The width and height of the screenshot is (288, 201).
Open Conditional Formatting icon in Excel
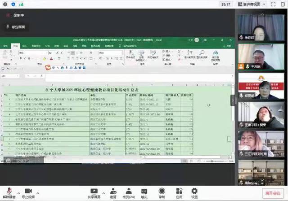tap(131, 54)
